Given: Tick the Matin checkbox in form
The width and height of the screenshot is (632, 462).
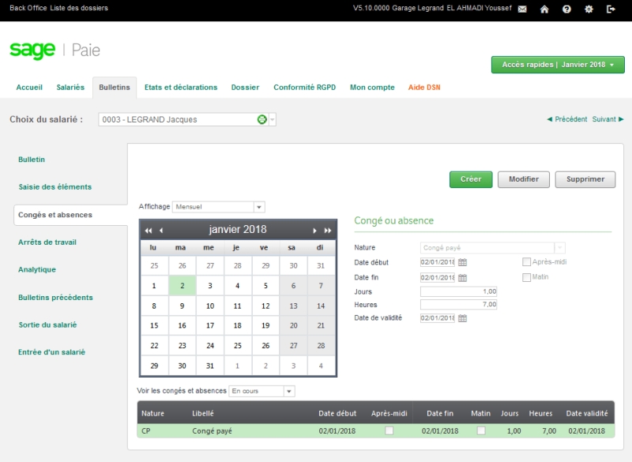Looking at the screenshot, I should pyautogui.click(x=527, y=277).
